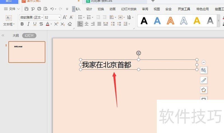Open the 文件 menu
This screenshot has height=133, width=224.
coord(12,9)
